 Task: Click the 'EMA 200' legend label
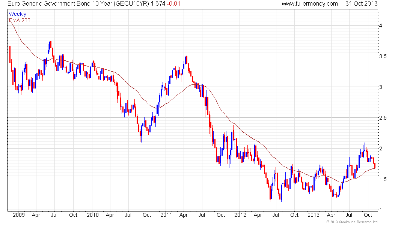[20, 20]
